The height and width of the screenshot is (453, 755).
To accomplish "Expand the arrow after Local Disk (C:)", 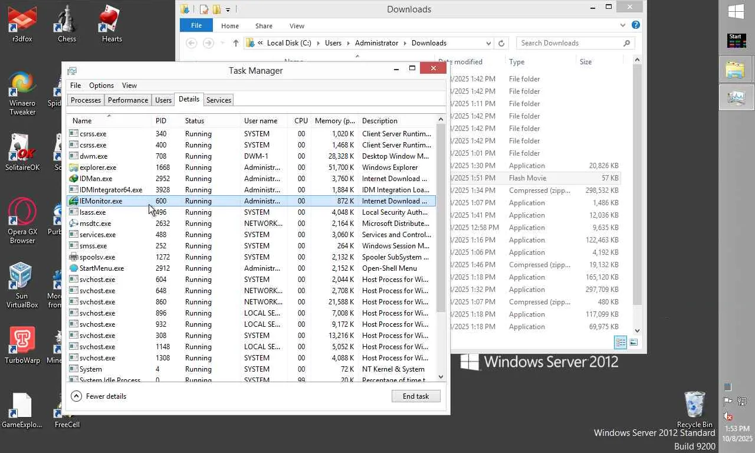I will (318, 43).
